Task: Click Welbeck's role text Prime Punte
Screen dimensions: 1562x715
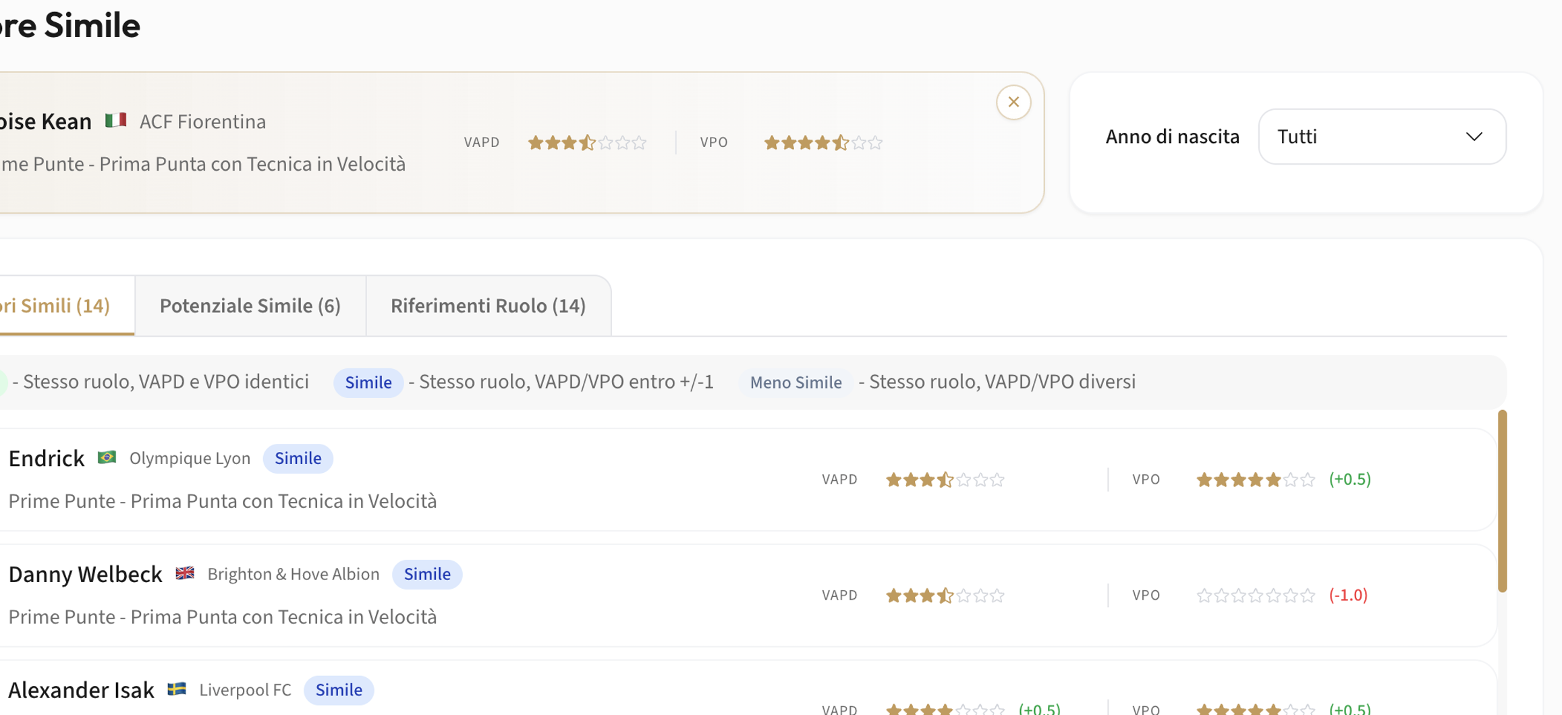Action: click(x=223, y=617)
